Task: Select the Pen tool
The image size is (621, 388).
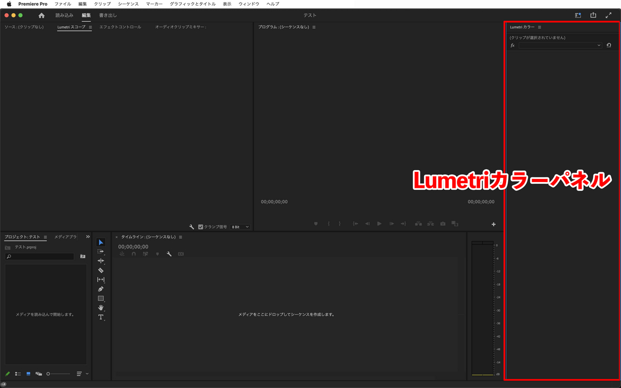Action: [101, 289]
